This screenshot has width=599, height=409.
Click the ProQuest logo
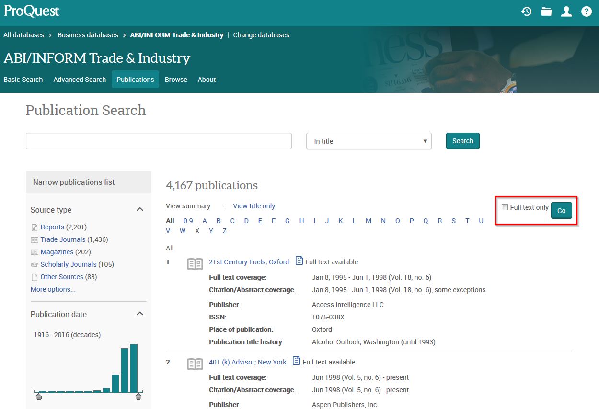click(x=32, y=11)
